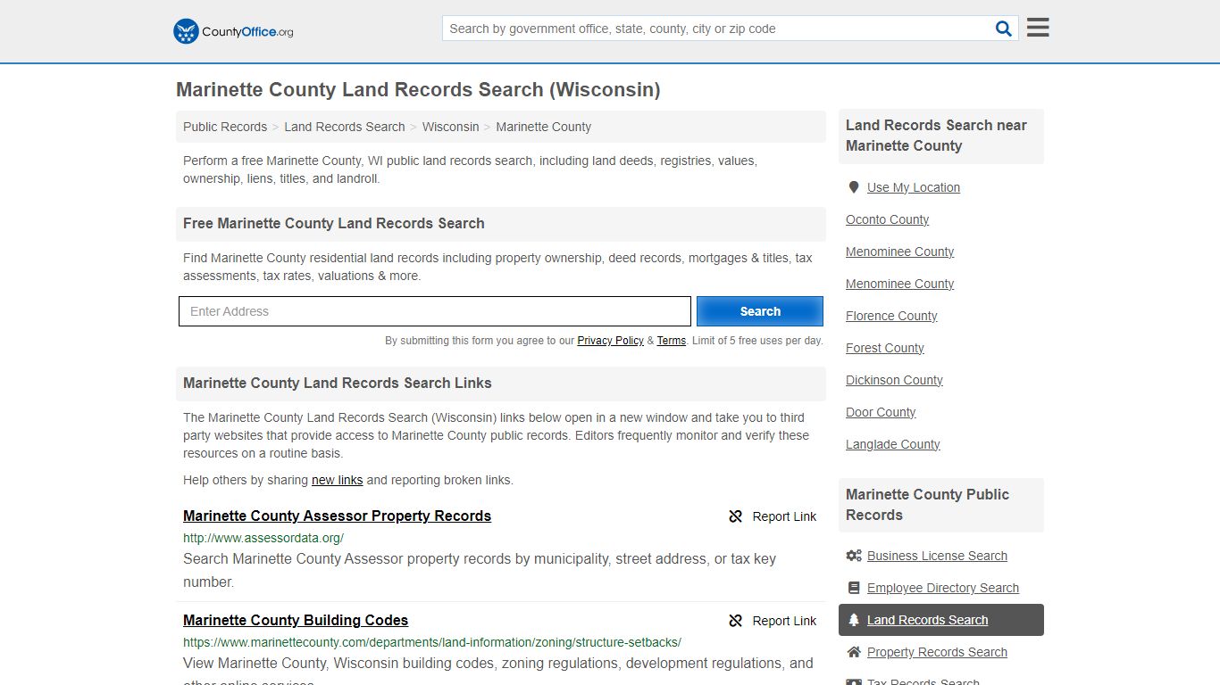Click the magnifying glass search icon
Viewport: 1220px width, 685px height.
(x=1004, y=29)
